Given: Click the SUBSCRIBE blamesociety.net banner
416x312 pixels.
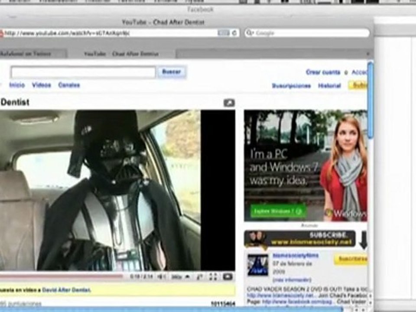Looking at the screenshot, I should point(300,238).
